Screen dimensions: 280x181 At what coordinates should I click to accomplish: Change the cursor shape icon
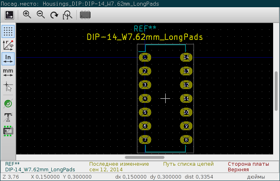[8, 86]
